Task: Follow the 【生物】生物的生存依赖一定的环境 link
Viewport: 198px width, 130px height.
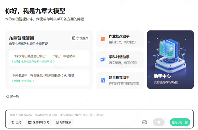Action: pyautogui.click(x=33, y=61)
